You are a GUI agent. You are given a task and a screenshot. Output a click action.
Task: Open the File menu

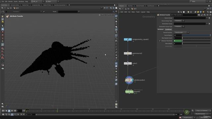(3, 1)
